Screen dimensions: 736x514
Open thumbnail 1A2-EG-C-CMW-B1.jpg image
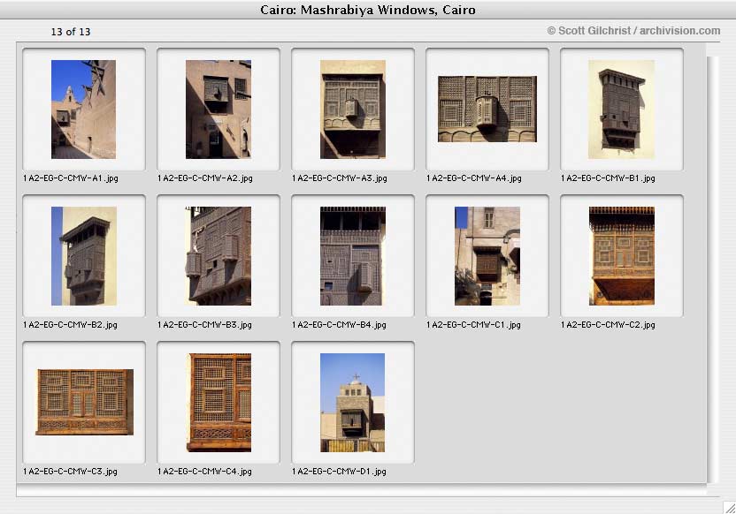tap(622, 110)
